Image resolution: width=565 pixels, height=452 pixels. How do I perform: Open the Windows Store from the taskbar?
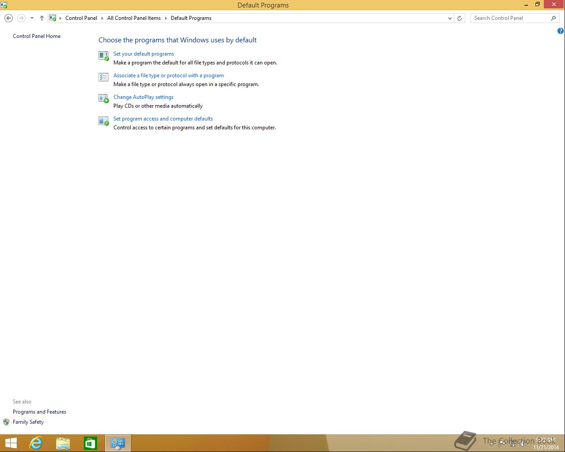pyautogui.click(x=90, y=443)
